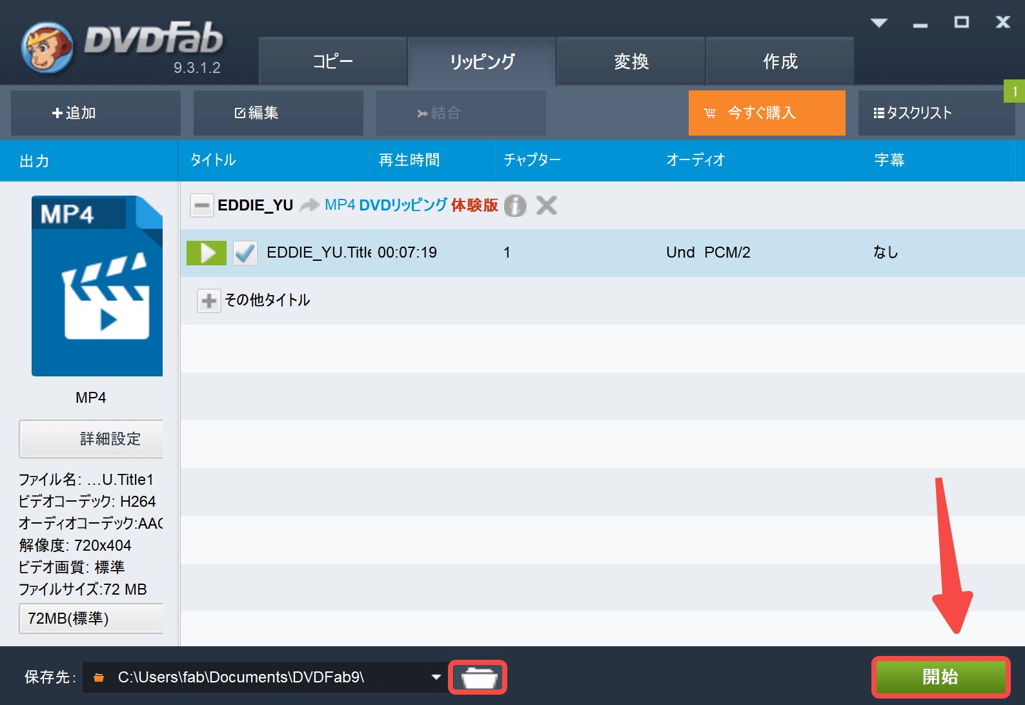Switch to コピー tab

(333, 61)
